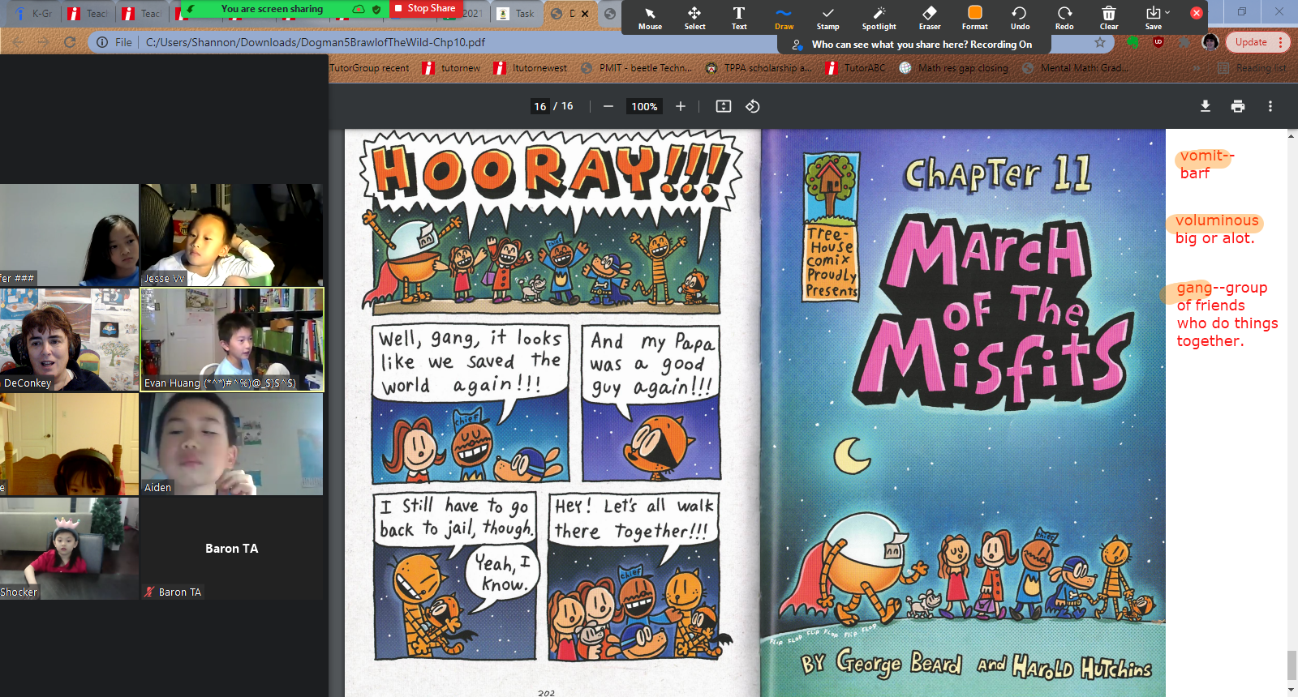The width and height of the screenshot is (1298, 697).
Task: Open the green shield security info
Action: 376,9
